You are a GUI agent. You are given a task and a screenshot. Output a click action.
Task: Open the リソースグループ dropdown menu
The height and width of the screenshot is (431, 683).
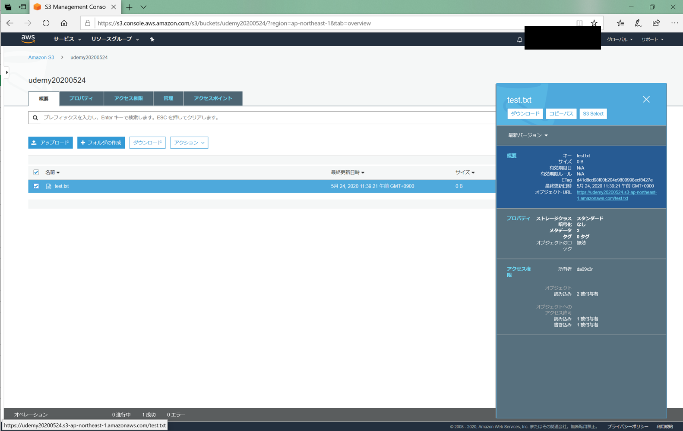tap(115, 39)
